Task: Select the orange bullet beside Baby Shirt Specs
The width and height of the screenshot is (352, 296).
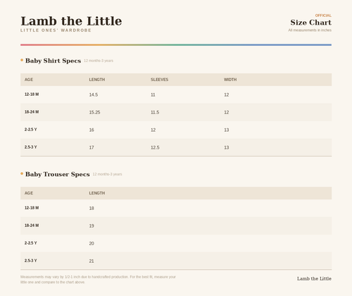Action: pos(22,60)
